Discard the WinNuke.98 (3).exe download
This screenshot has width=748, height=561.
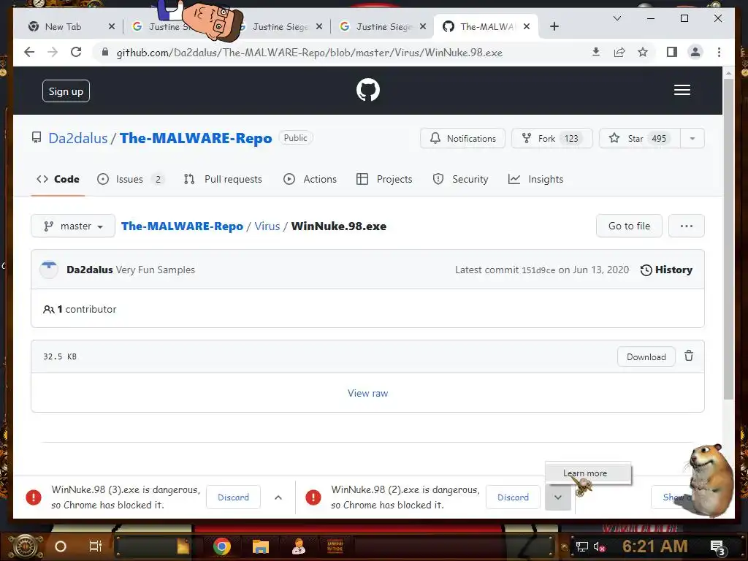233,497
